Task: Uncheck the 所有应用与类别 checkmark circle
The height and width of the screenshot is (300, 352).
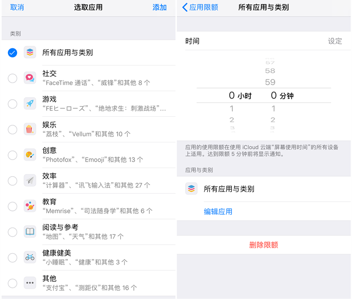Action: tap(13, 52)
